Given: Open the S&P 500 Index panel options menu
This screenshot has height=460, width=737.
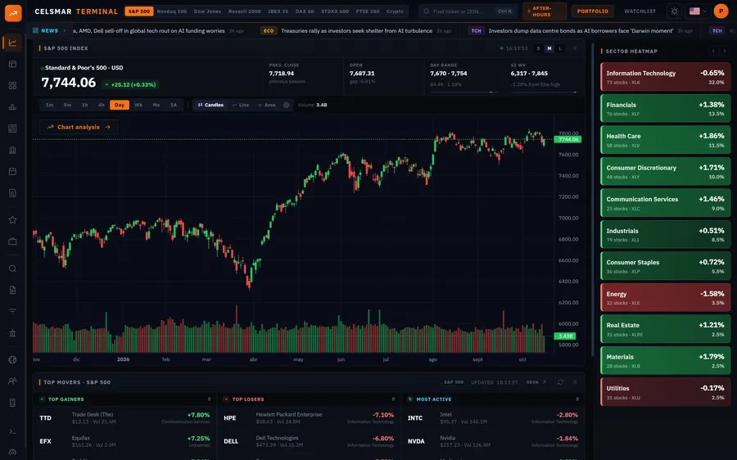Looking at the screenshot, I should [575, 48].
